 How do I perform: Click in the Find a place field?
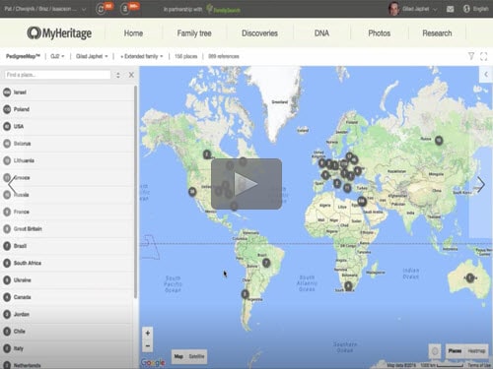coord(57,75)
